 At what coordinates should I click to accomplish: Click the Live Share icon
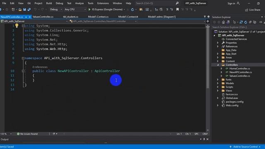[x=246, y=10]
